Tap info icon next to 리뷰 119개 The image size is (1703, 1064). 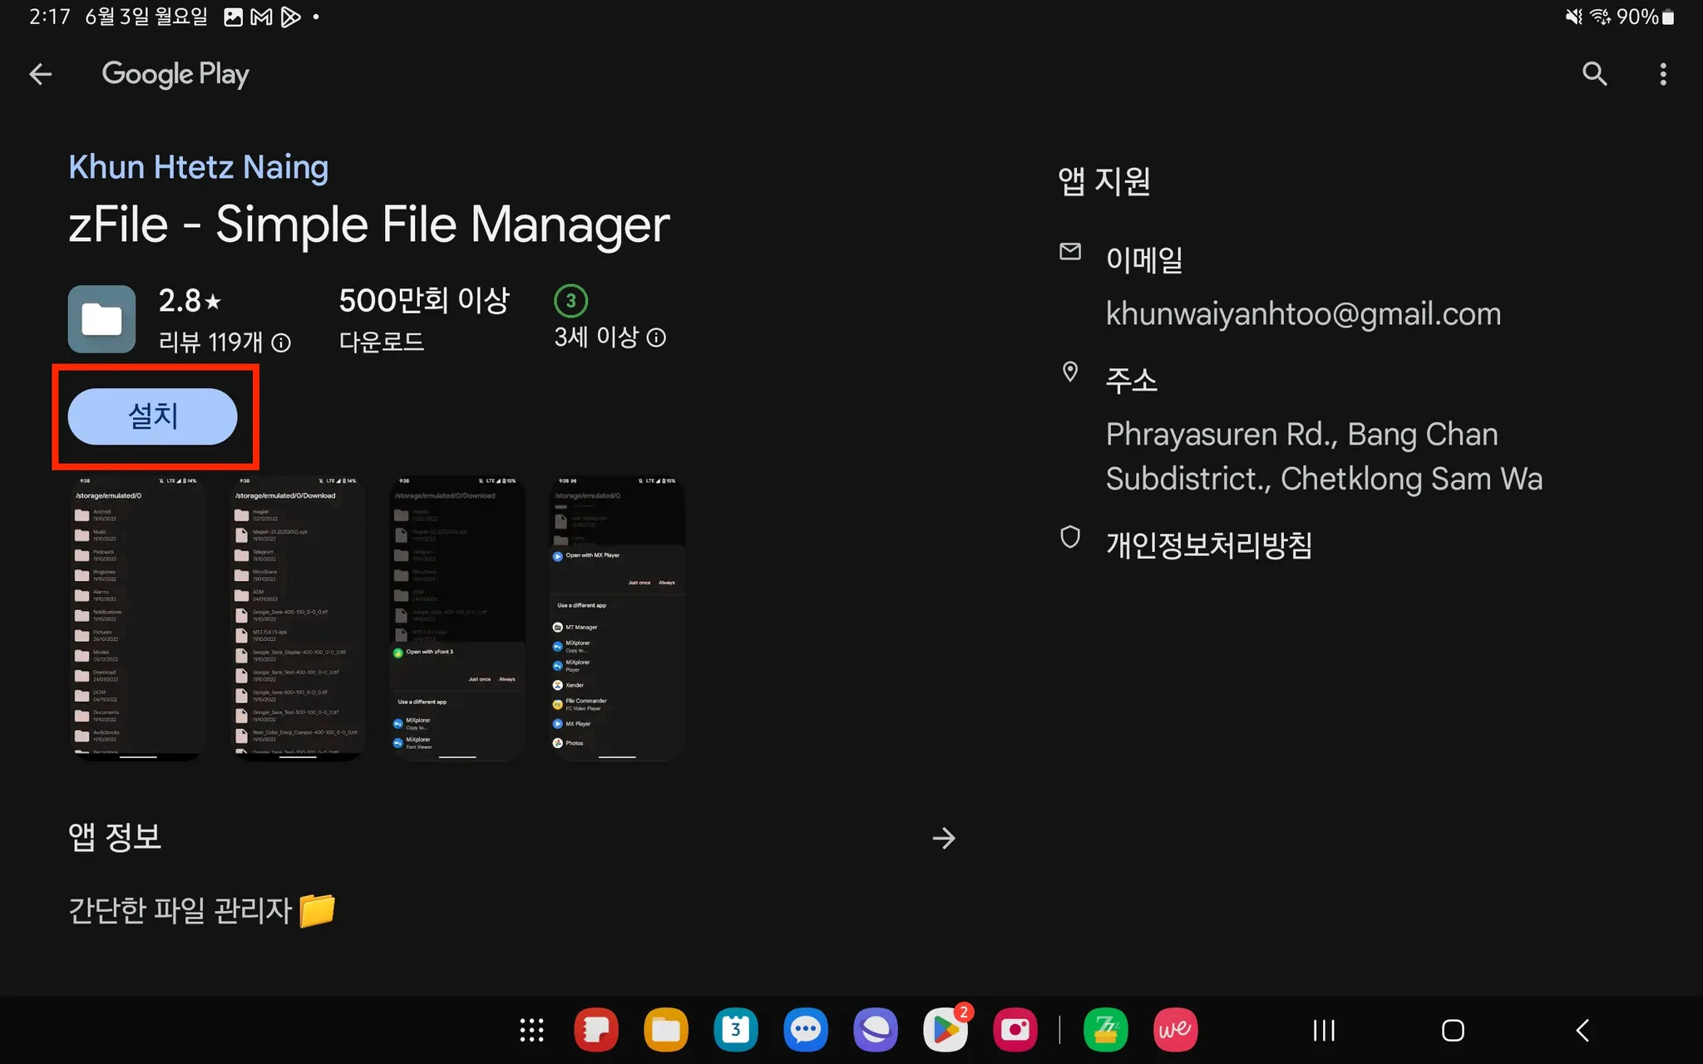coord(282,342)
